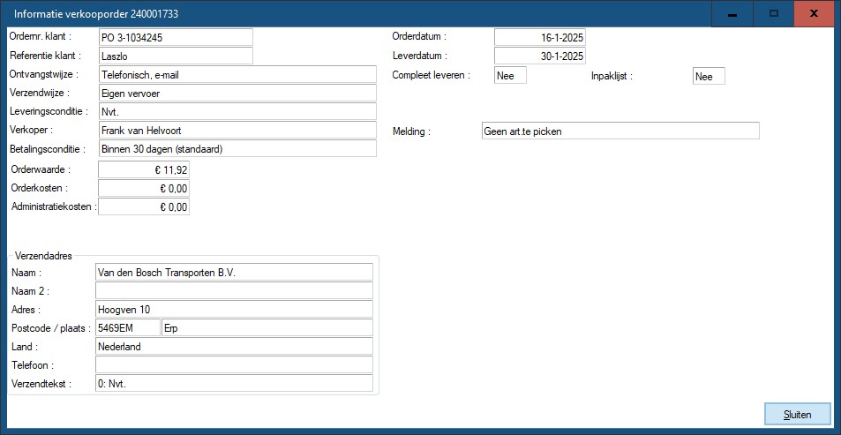Click the Orderkosten label
Viewport: 841px width, 435px height.
click(x=39, y=188)
